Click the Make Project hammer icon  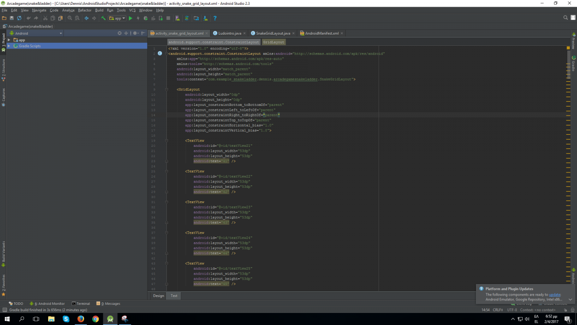(103, 18)
